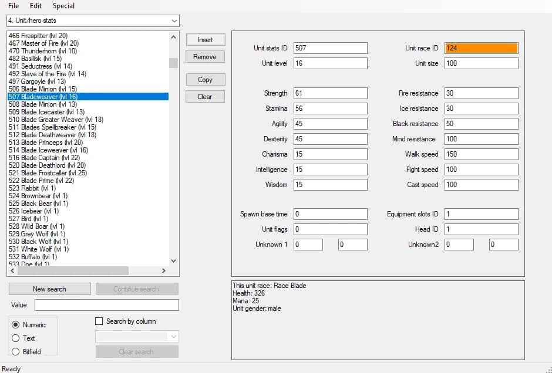
Task: Select '497 Gargoyle (lvl 13)' in list
Action: [x=88, y=82]
